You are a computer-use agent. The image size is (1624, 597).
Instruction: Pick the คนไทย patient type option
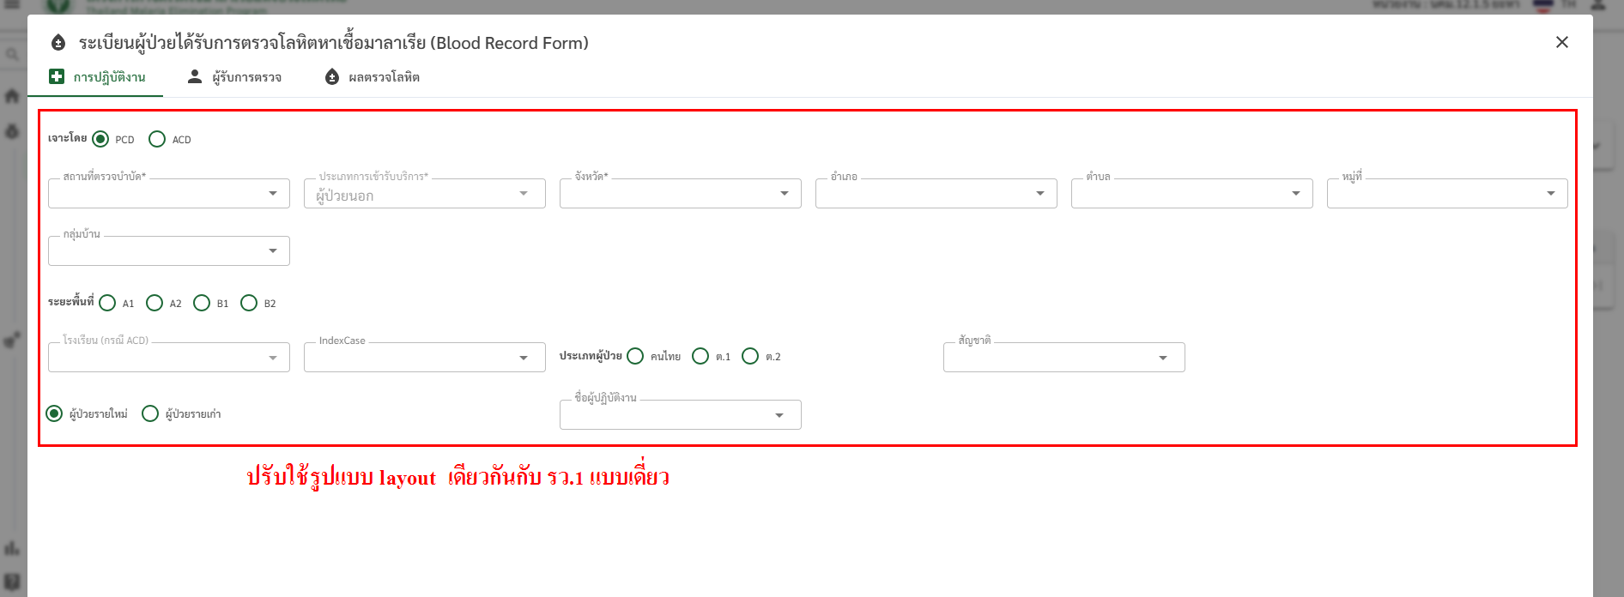635,356
